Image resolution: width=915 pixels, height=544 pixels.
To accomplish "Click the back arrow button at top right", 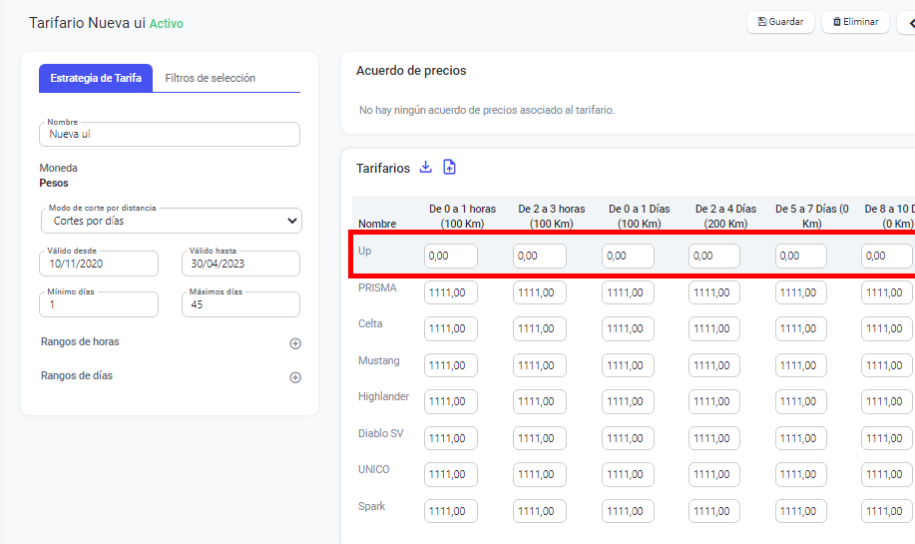I will pos(907,22).
